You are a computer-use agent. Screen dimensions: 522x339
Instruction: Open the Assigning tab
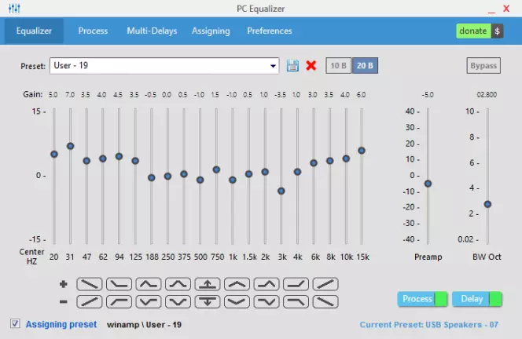tap(211, 31)
